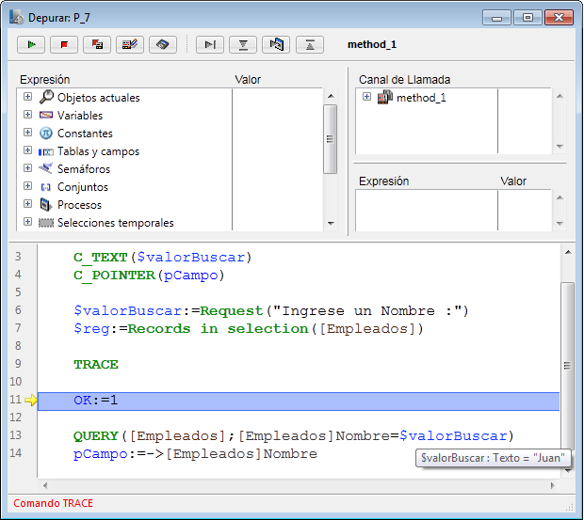Screen dimensions: 584x520
Task: Expand method_1 in the call chain
Action: (x=366, y=98)
